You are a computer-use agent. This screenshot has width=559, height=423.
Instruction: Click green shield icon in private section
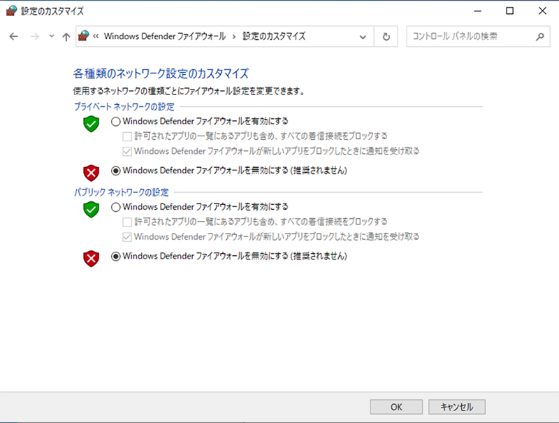92,124
